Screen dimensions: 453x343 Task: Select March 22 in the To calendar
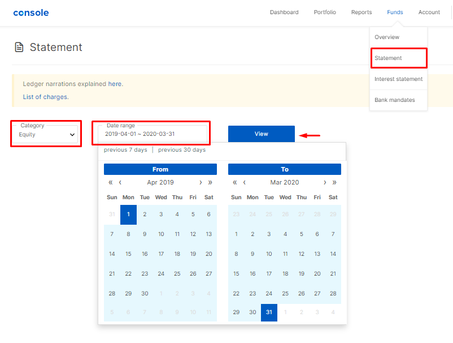236,294
